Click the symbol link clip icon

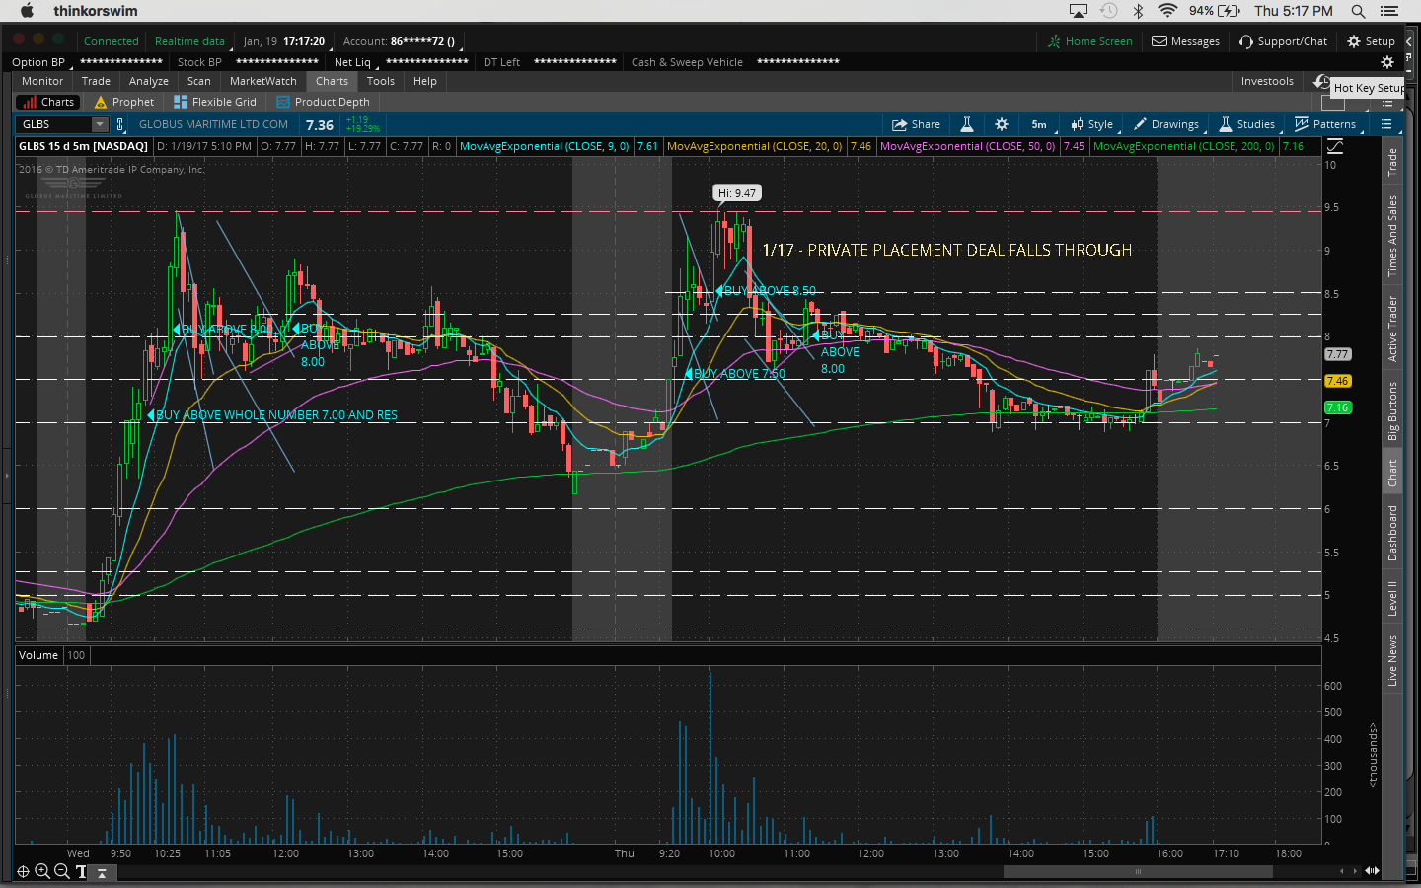[x=120, y=124]
